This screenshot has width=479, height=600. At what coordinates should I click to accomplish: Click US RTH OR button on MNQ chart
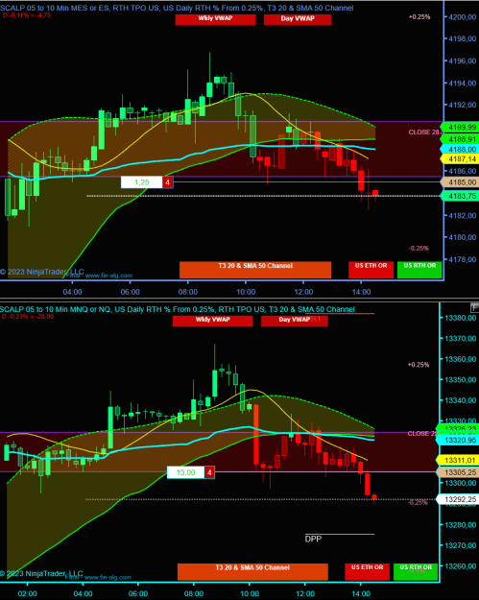pos(416,572)
